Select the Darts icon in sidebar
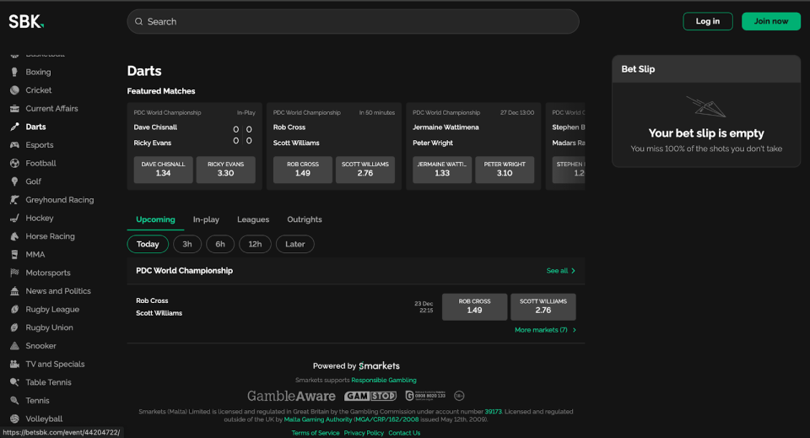 14,127
